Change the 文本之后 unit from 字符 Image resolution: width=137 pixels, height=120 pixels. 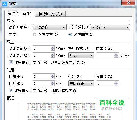click(61, 55)
